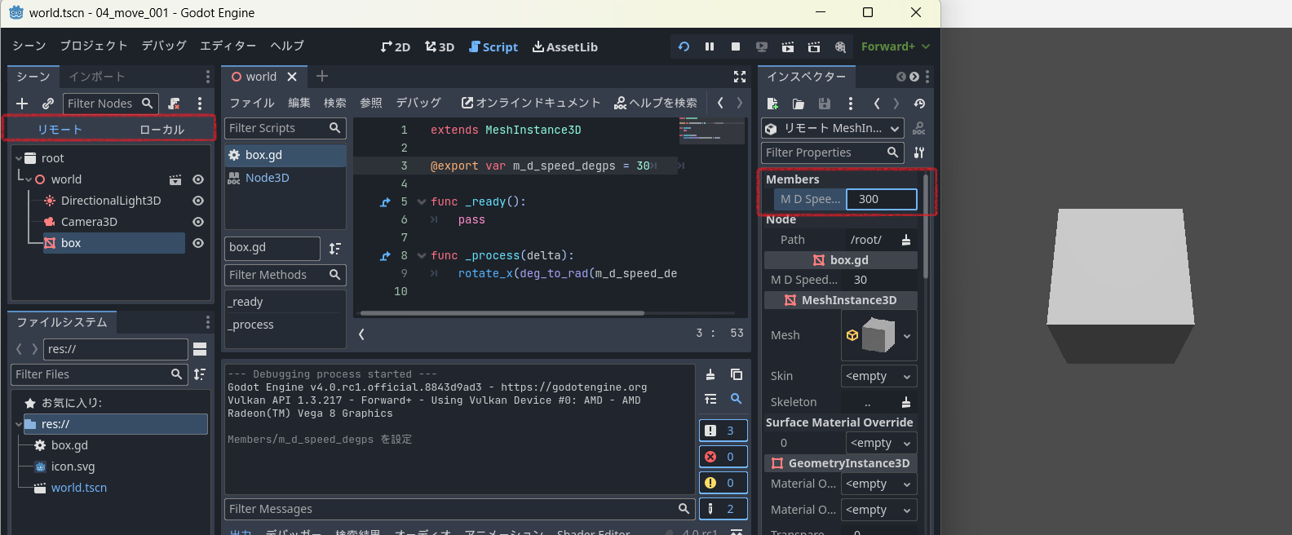Open the AssetLib workspace
This screenshot has height=535, width=1292.
point(565,47)
